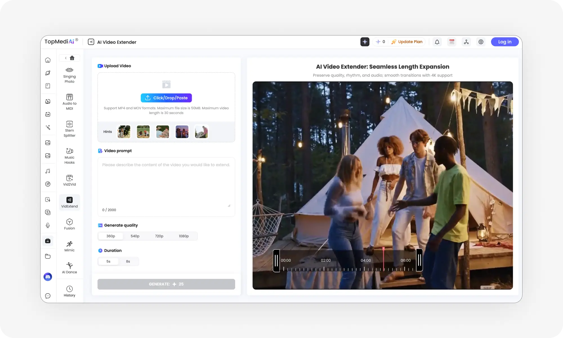563x338 pixels.
Task: Select 1080p generate quality
Action: click(184, 236)
